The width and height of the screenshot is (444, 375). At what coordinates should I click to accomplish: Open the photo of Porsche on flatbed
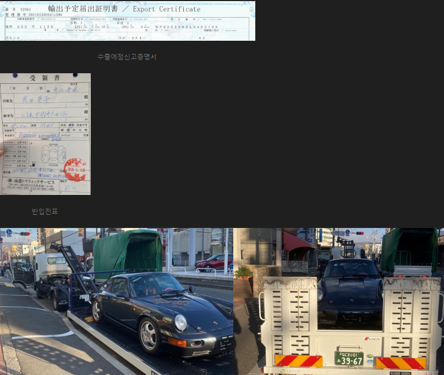(117, 302)
